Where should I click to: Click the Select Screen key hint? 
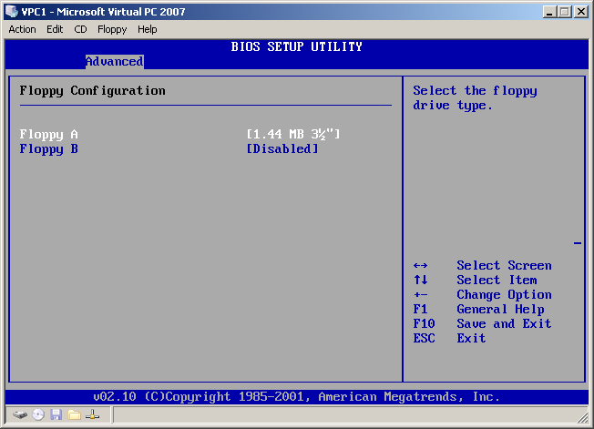[482, 265]
